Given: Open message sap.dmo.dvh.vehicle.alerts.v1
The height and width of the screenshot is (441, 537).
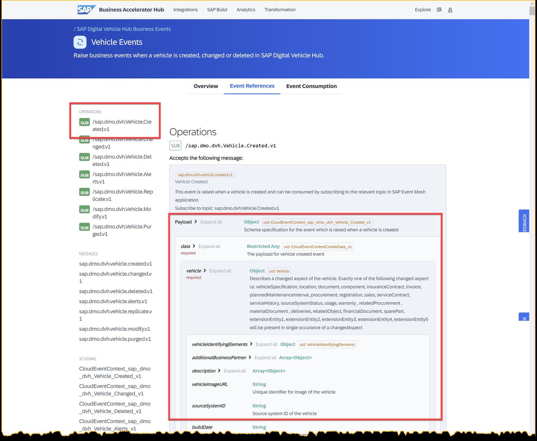Looking at the screenshot, I should point(113,301).
